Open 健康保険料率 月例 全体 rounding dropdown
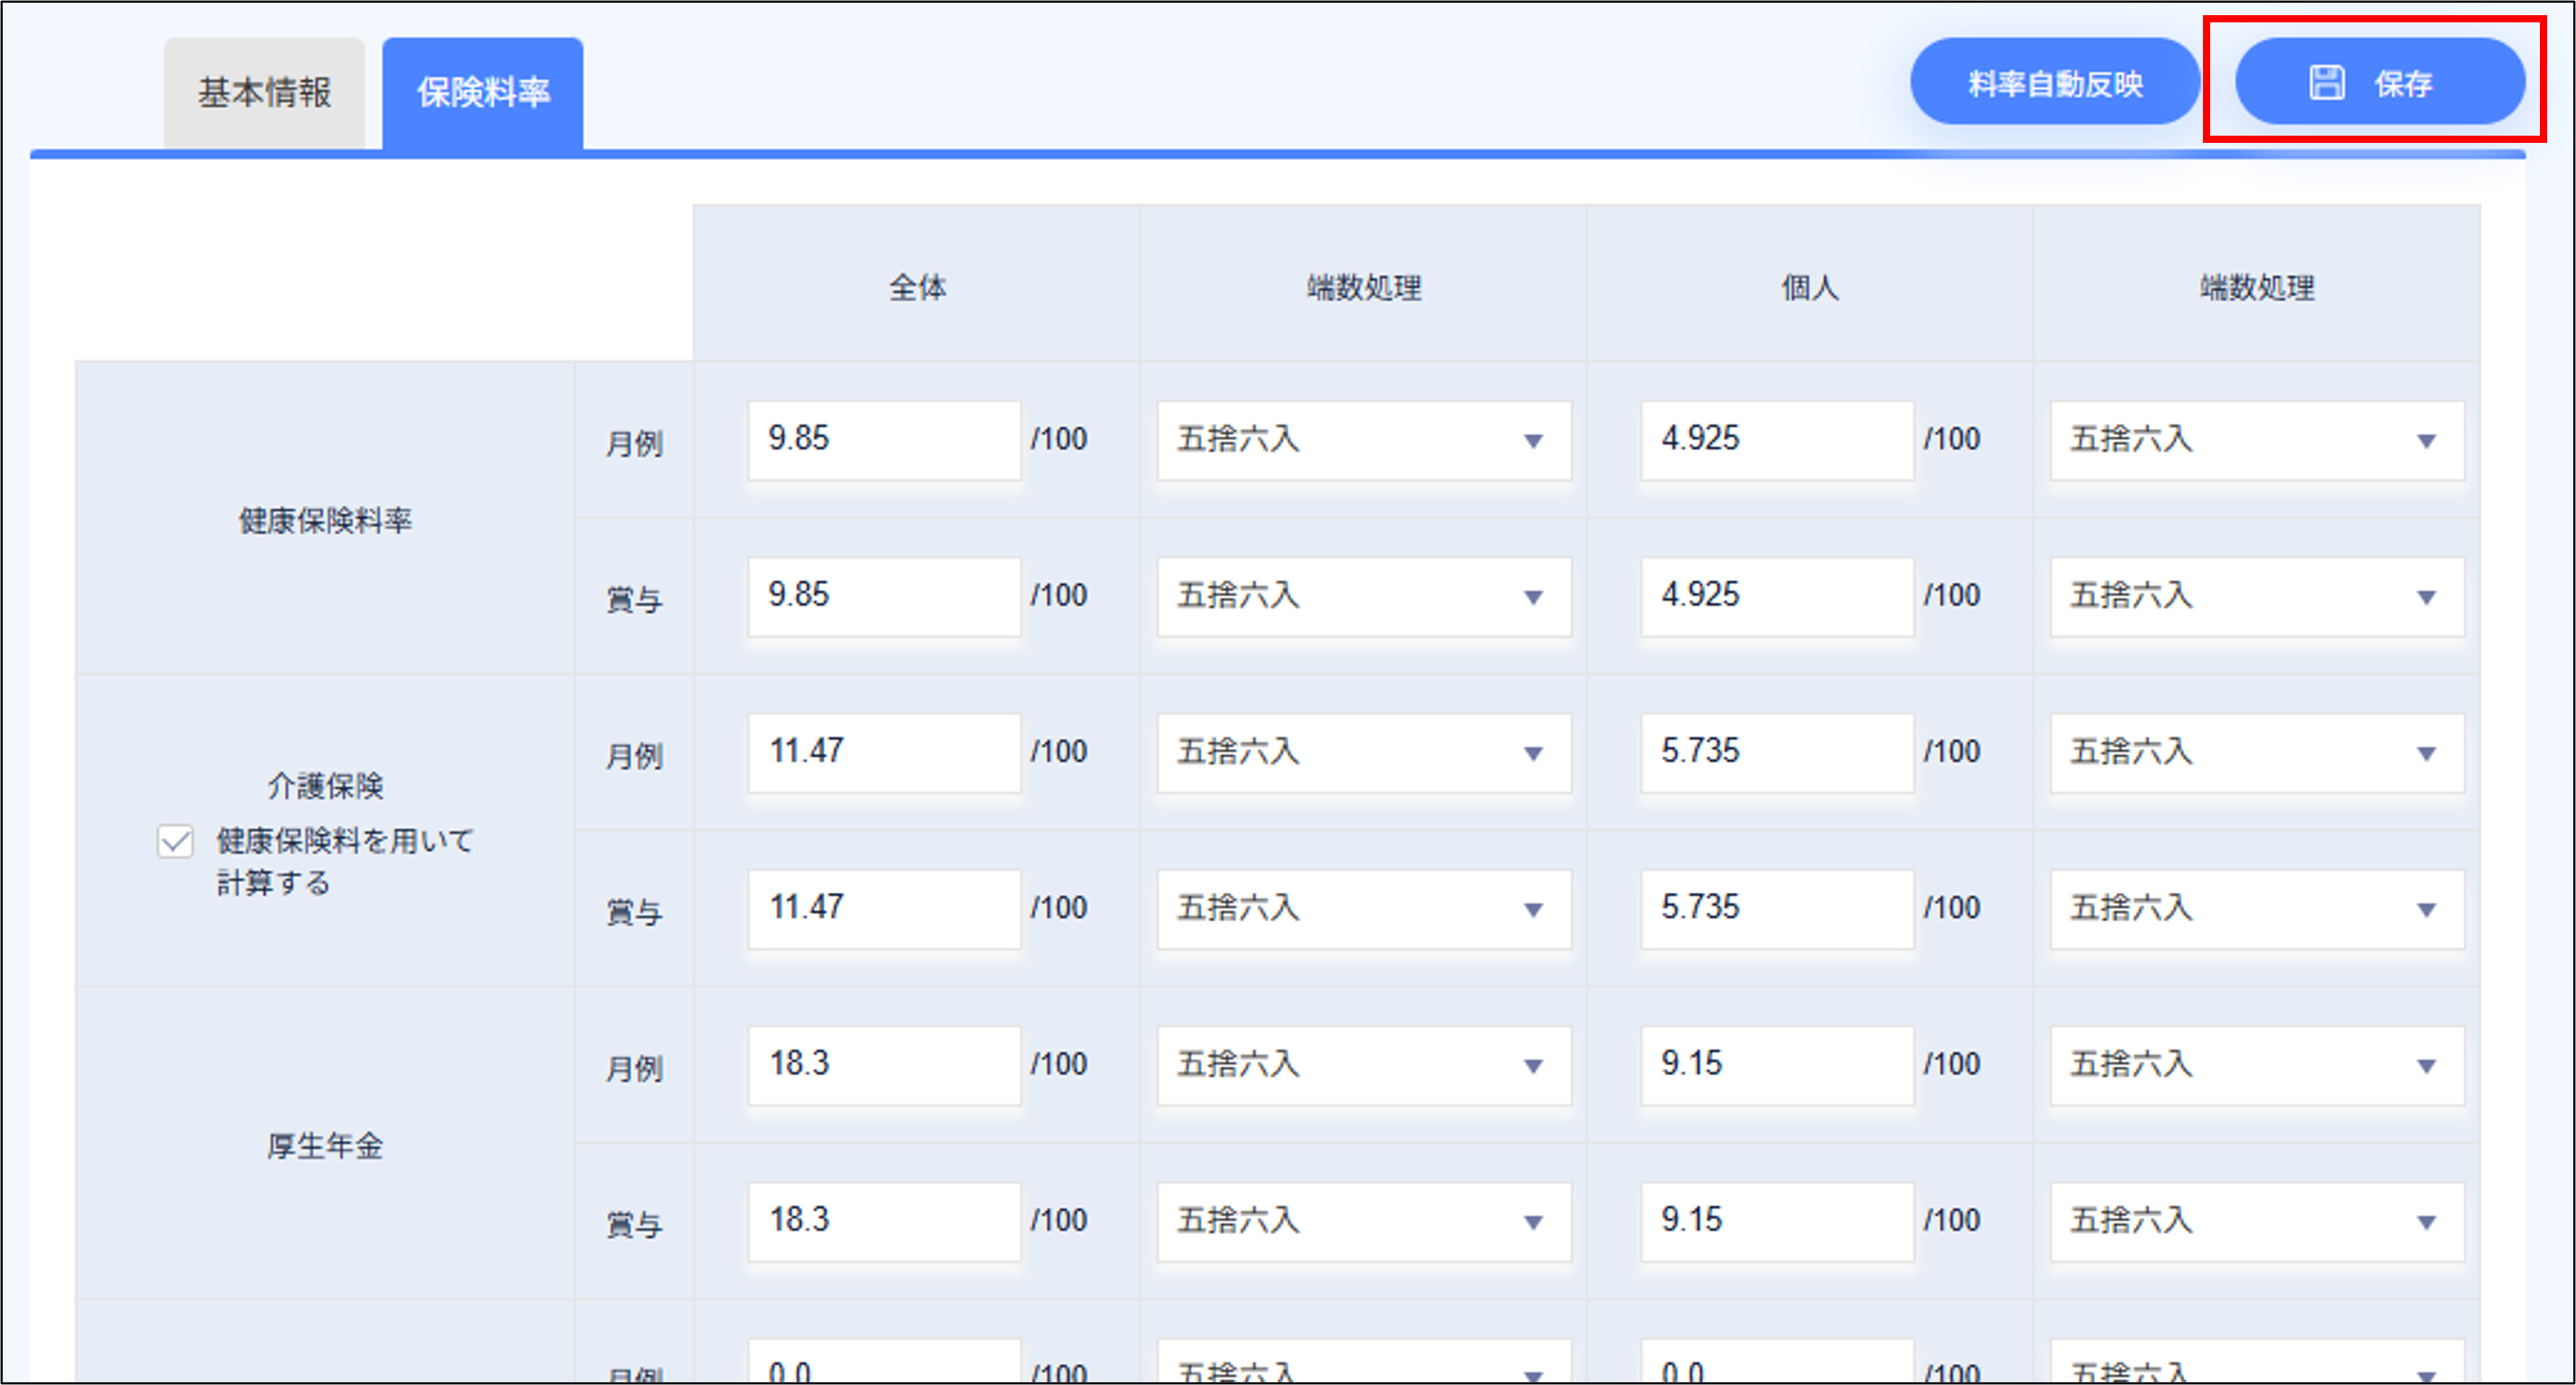The width and height of the screenshot is (2576, 1385). [1364, 440]
